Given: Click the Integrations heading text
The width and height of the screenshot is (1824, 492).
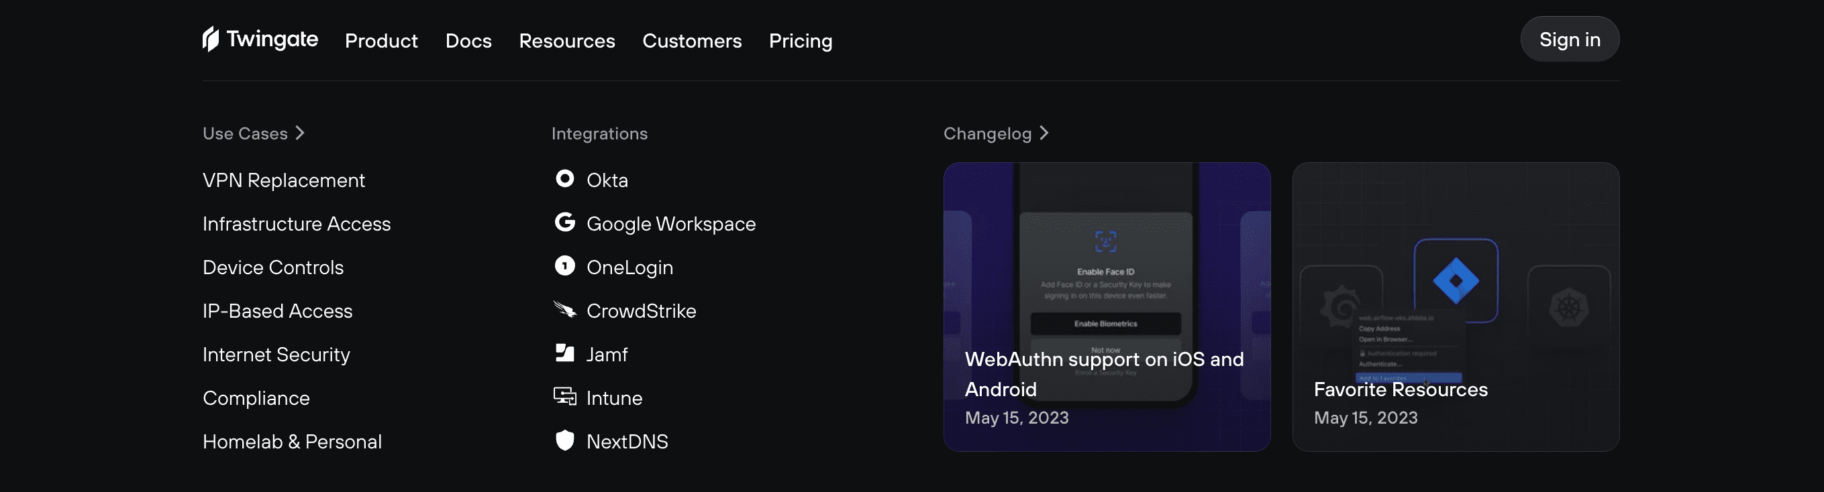Looking at the screenshot, I should [x=599, y=133].
